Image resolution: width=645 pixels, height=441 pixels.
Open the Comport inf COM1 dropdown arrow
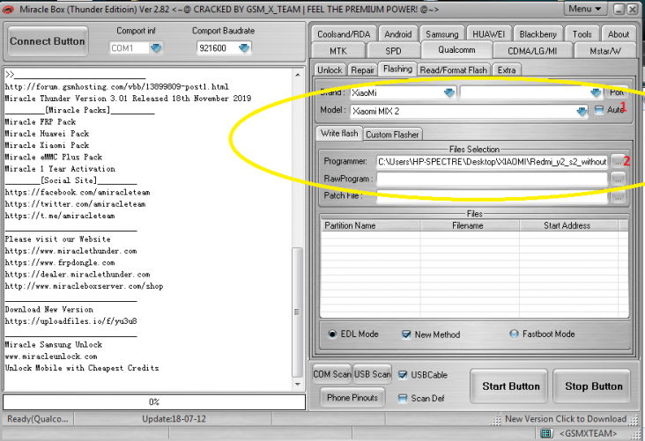click(156, 48)
